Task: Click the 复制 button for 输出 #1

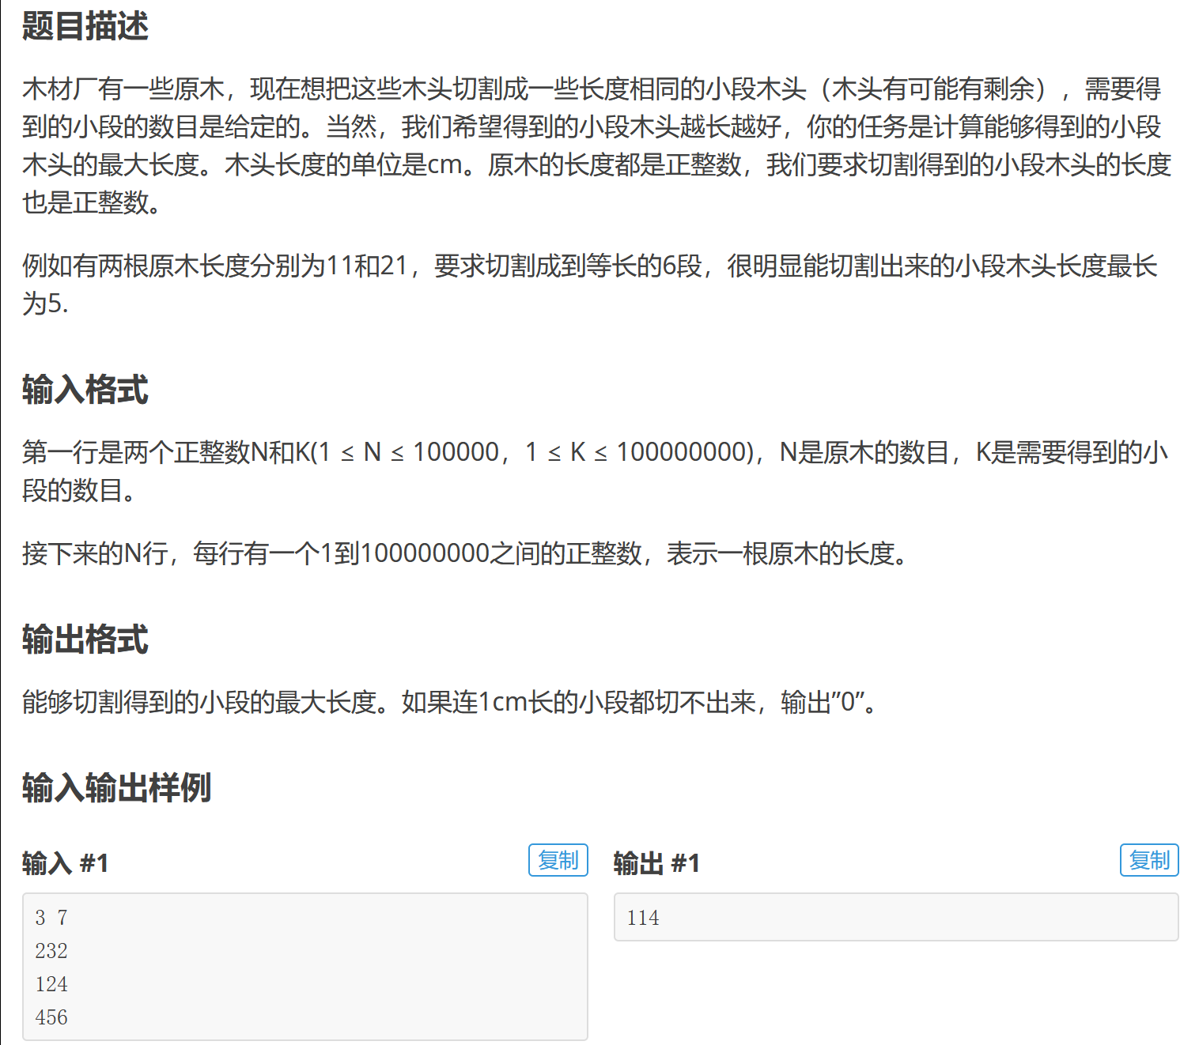Action: (x=1148, y=860)
